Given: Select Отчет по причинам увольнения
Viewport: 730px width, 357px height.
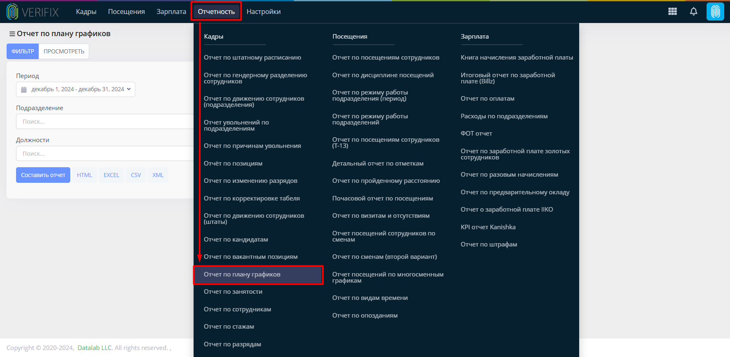Looking at the screenshot, I should (252, 146).
